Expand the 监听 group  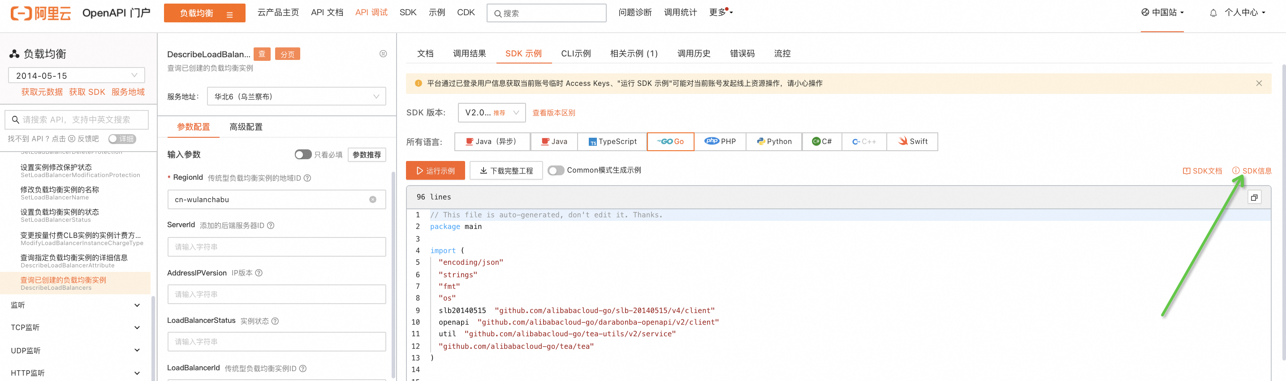[75, 305]
